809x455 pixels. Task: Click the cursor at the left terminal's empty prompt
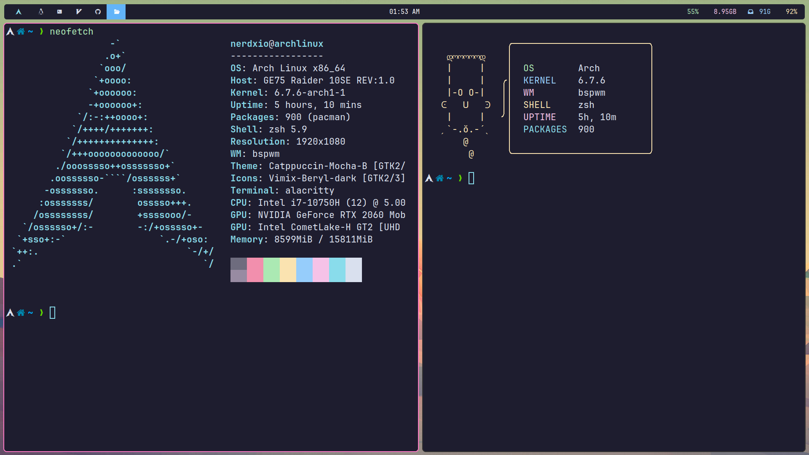pyautogui.click(x=53, y=313)
